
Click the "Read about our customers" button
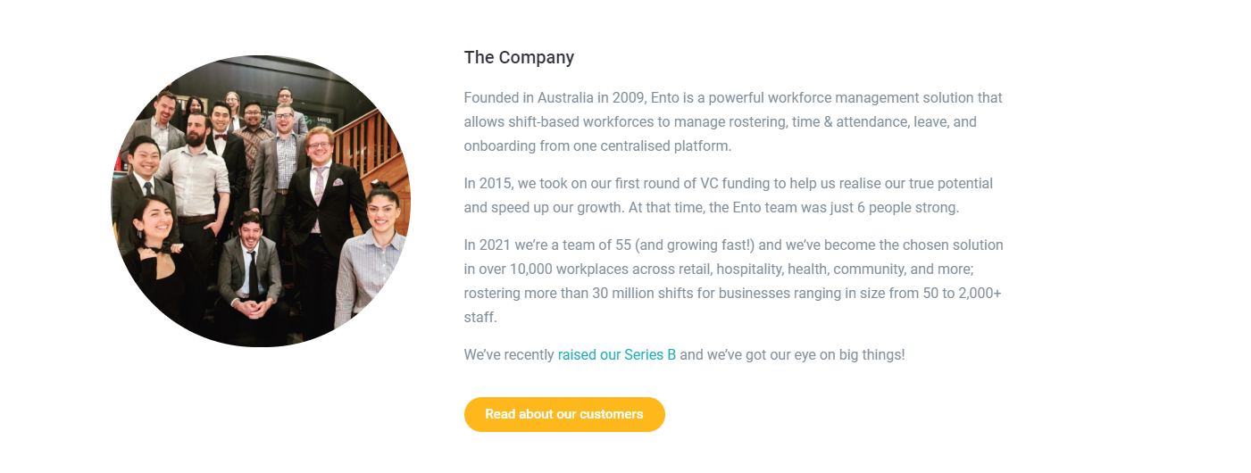point(564,414)
